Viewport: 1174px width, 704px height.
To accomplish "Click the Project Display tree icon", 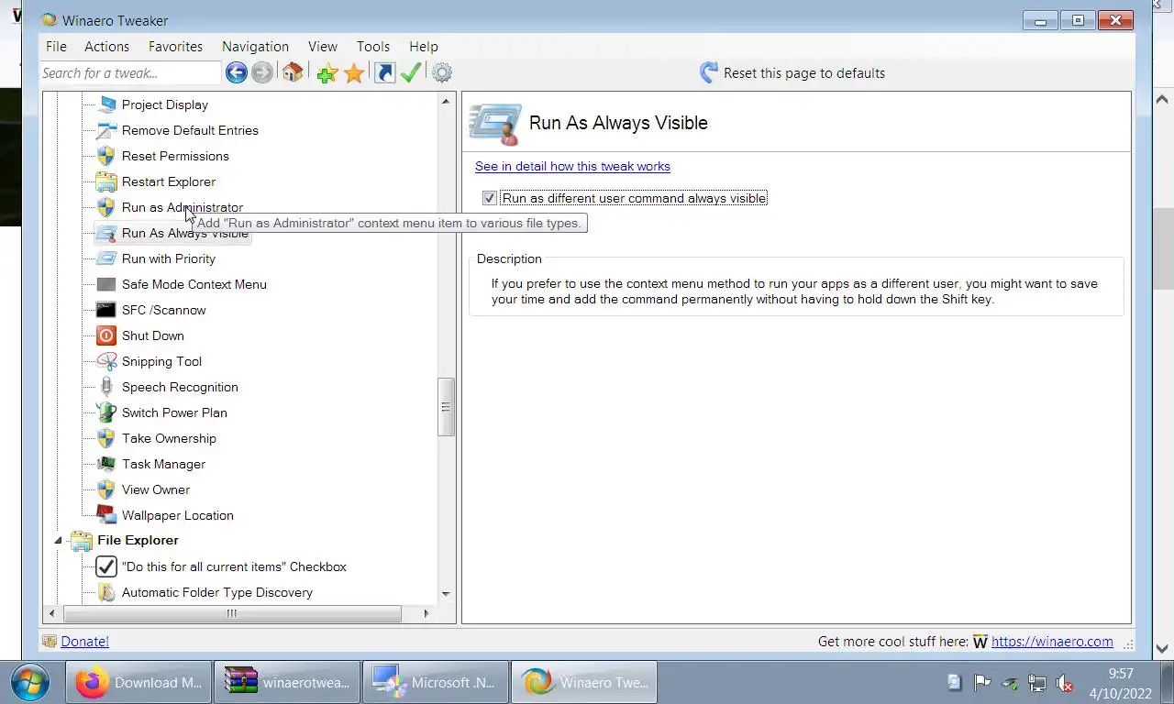I will [x=106, y=104].
